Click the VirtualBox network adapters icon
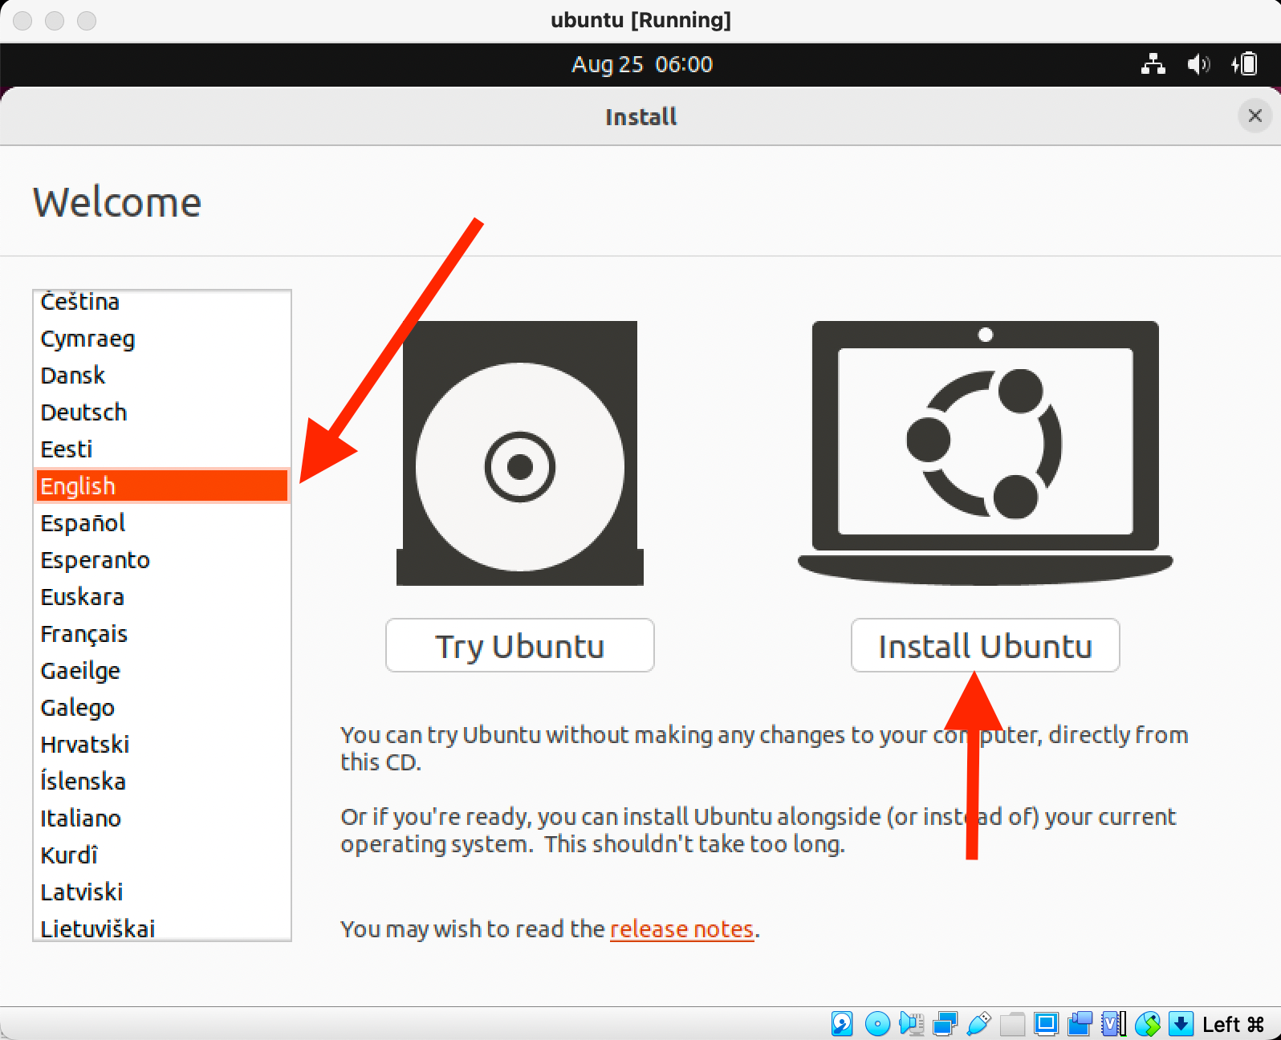1281x1040 pixels. click(x=945, y=1024)
